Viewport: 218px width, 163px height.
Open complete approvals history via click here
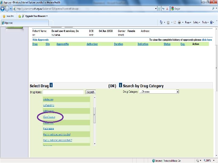[207, 40]
